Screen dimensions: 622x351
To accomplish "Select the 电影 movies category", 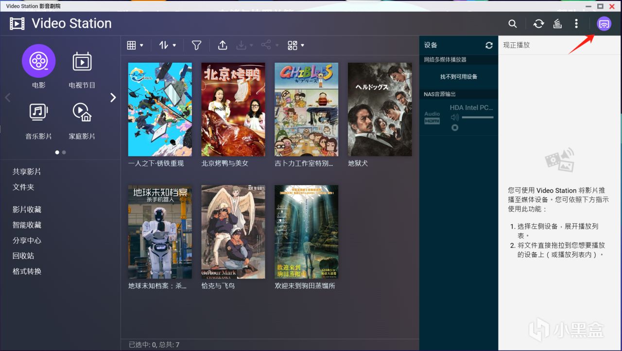I will [39, 67].
